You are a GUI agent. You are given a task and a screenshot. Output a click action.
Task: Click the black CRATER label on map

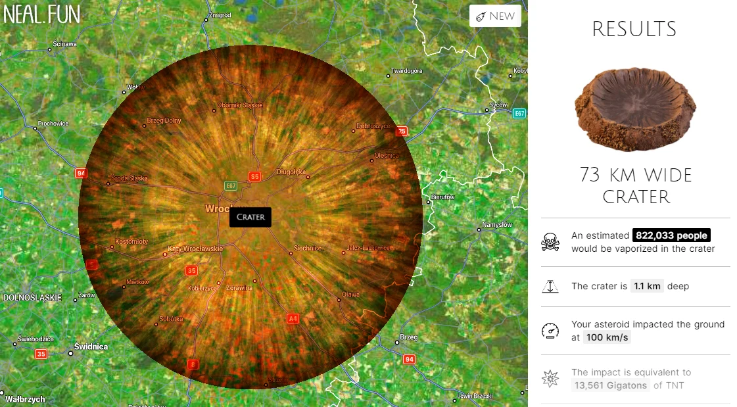click(250, 217)
